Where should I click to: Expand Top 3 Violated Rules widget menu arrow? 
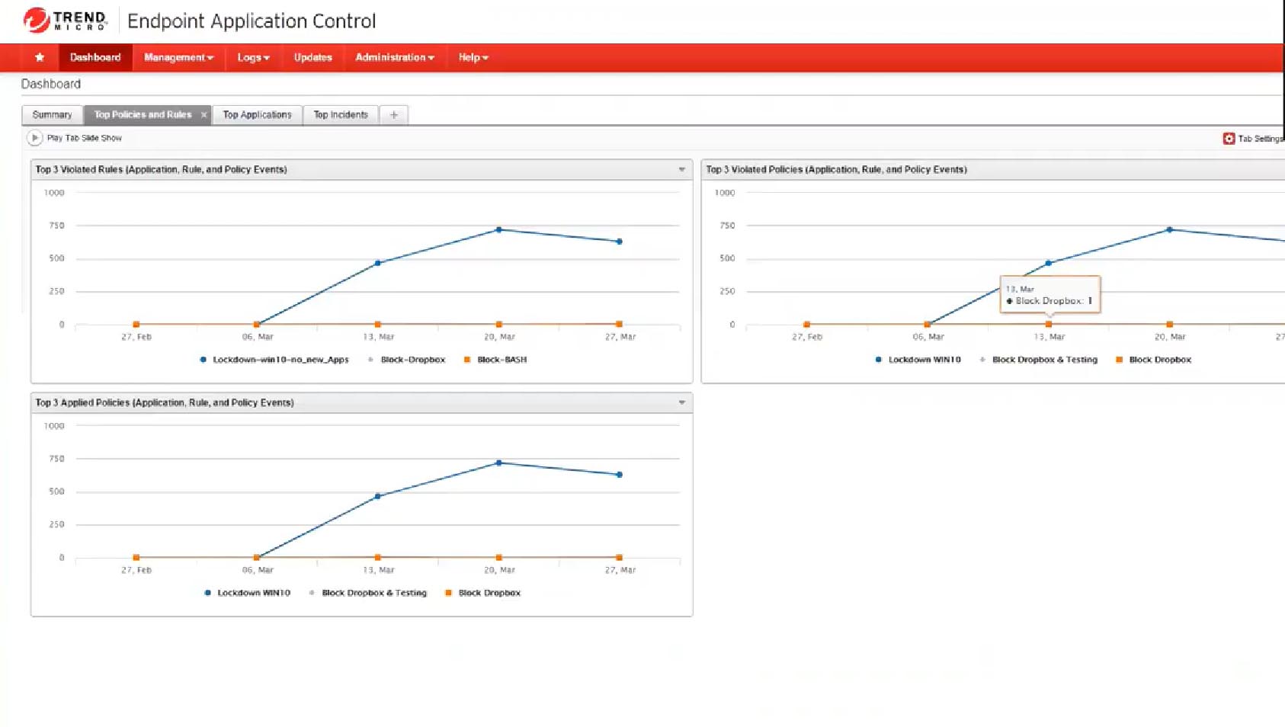click(x=682, y=169)
